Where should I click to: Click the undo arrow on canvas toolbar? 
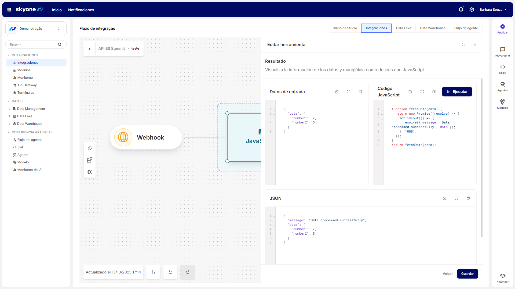coord(170,272)
